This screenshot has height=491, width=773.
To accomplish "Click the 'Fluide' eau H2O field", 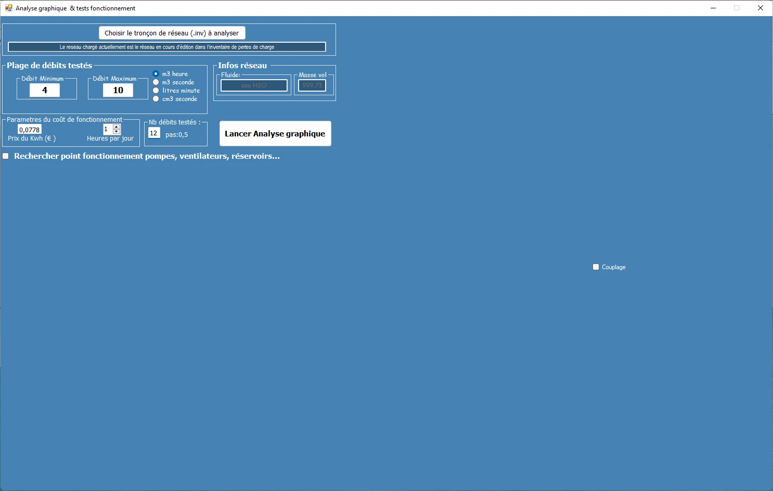I will [254, 85].
